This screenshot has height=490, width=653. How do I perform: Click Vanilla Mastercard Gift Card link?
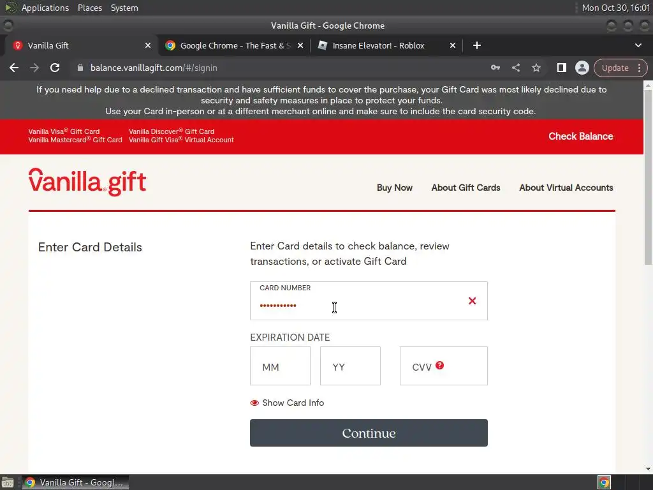(75, 140)
